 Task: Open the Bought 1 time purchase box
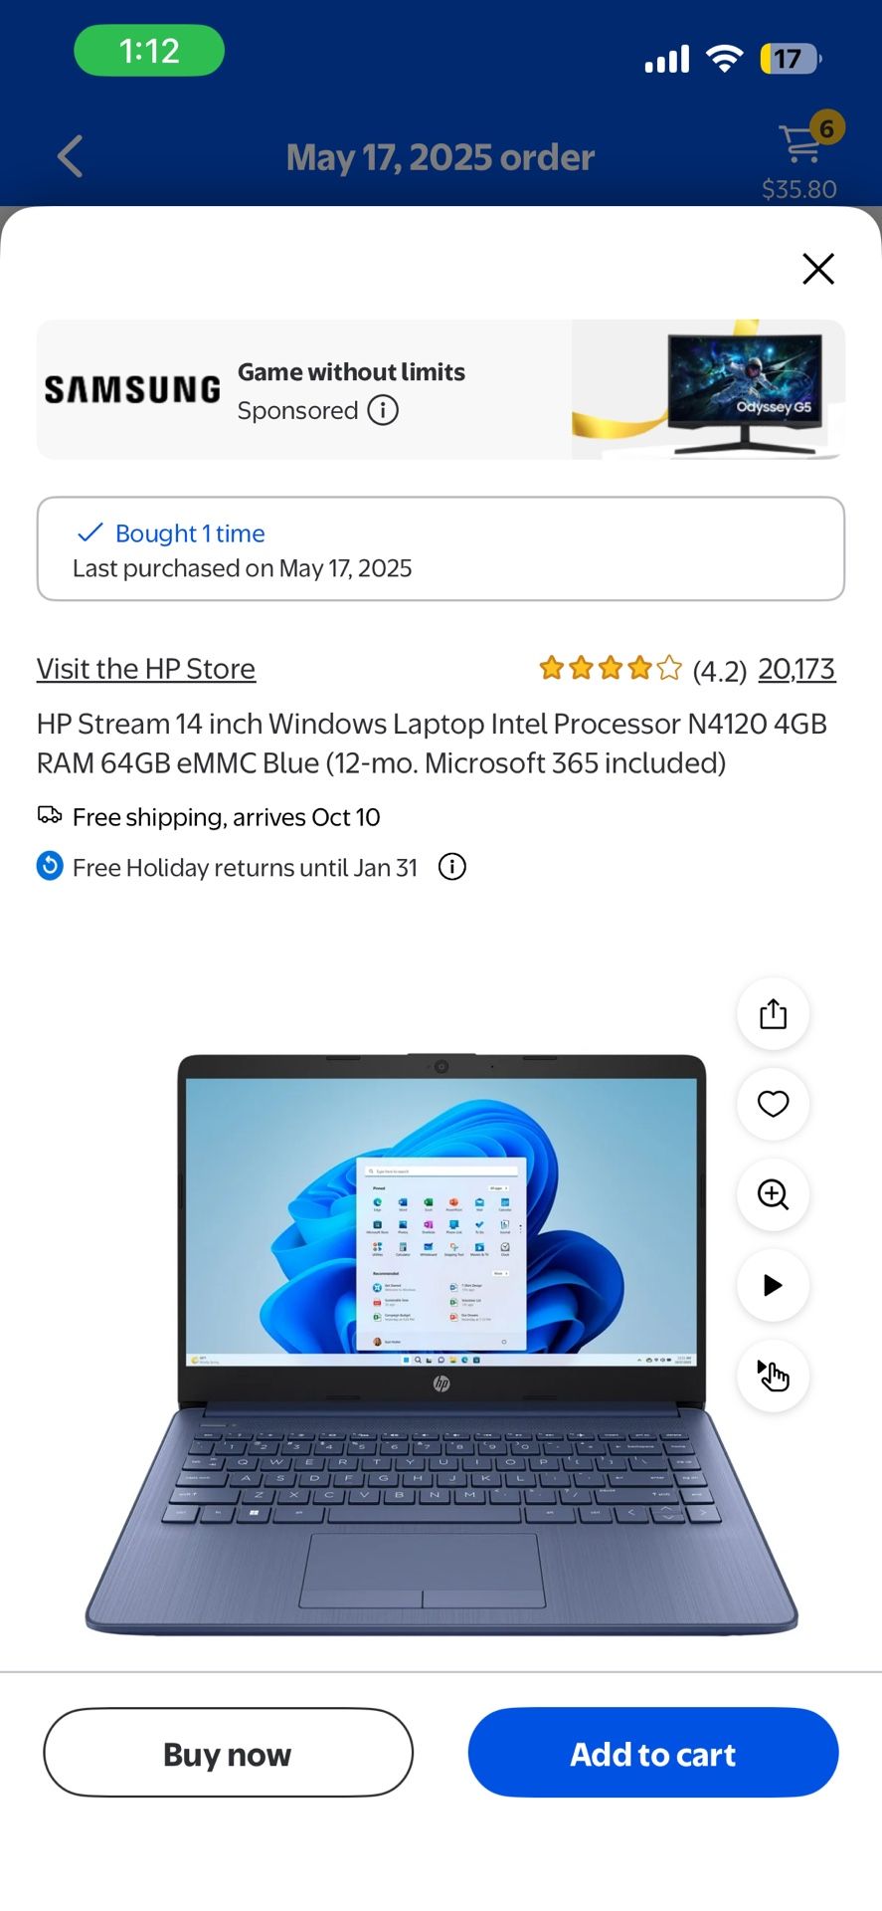click(x=441, y=548)
